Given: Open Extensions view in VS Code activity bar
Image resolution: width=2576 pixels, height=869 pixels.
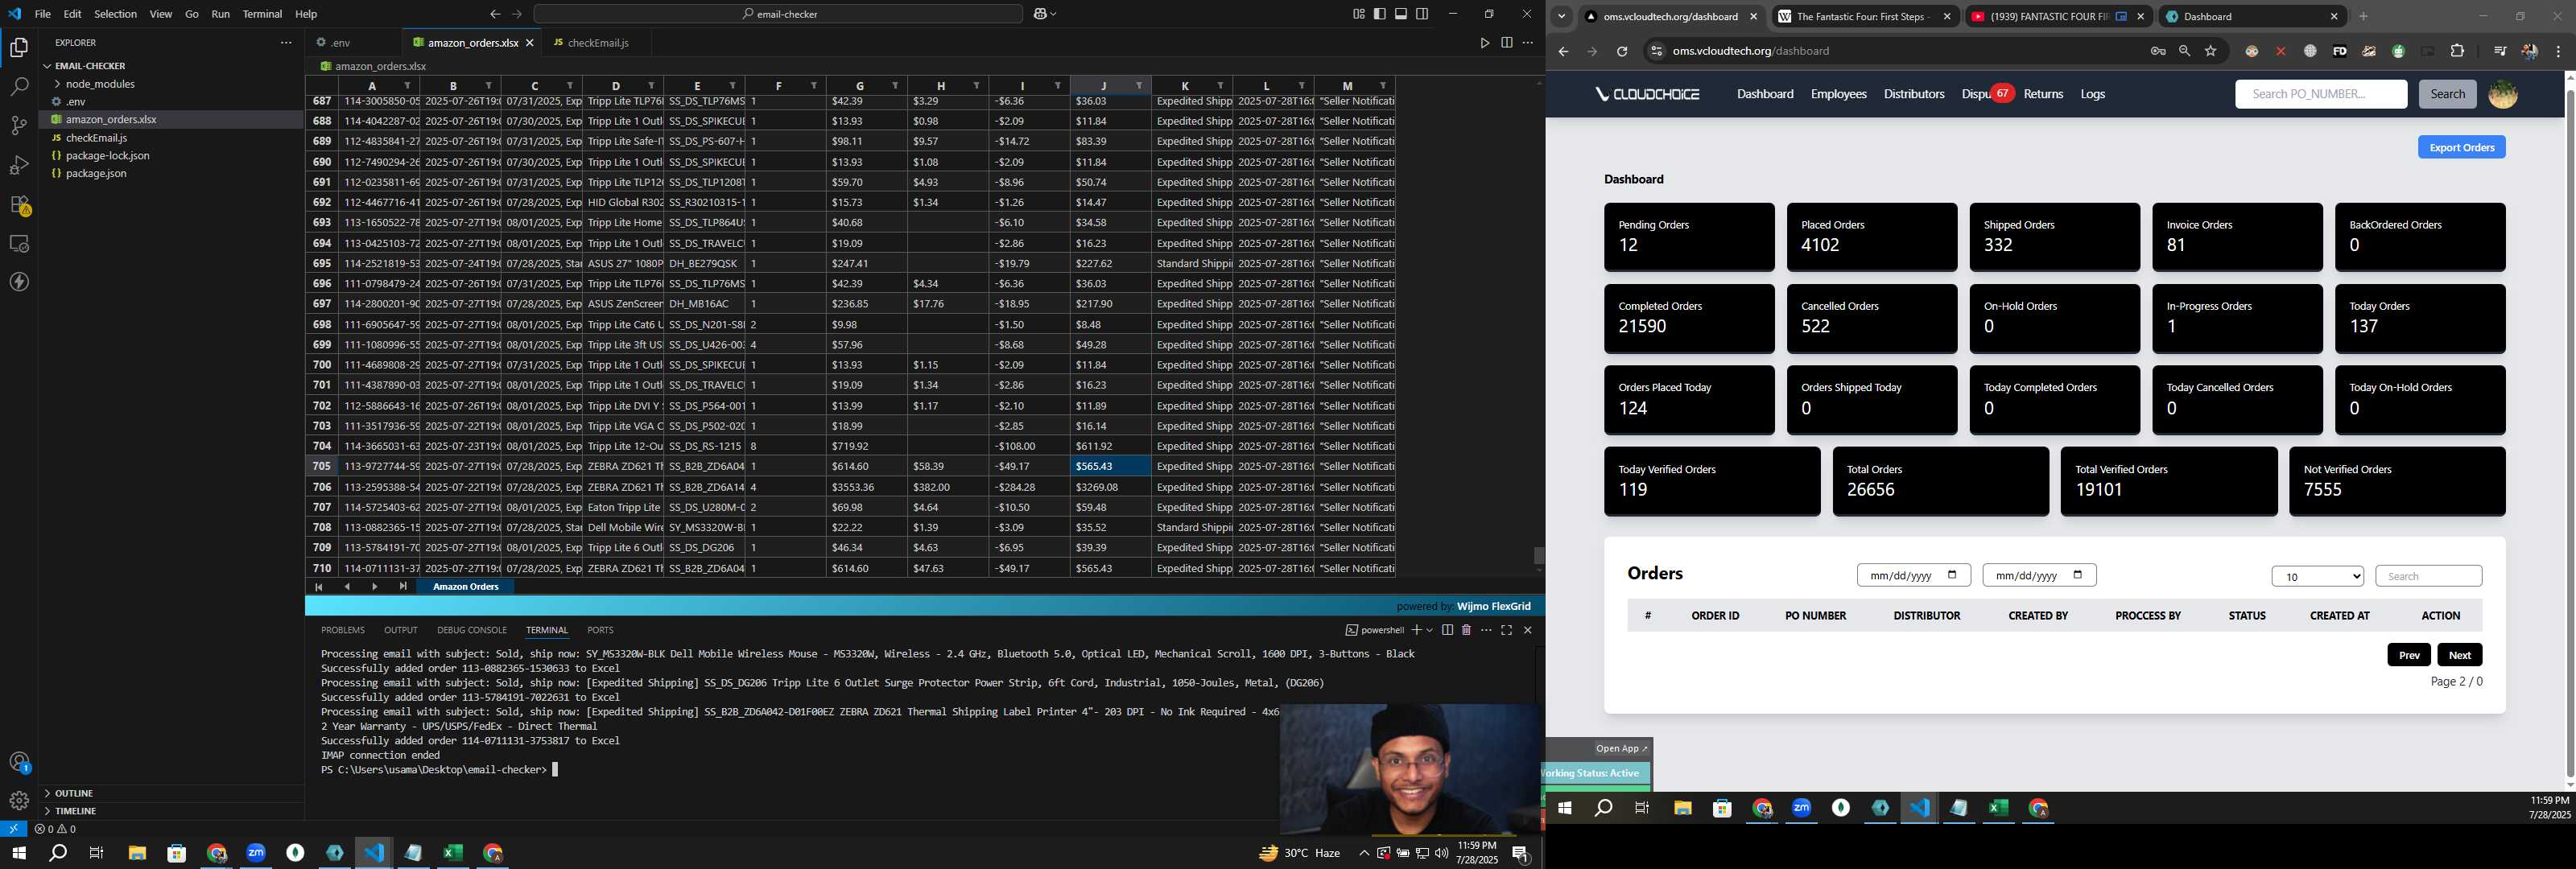Looking at the screenshot, I should pyautogui.click(x=19, y=205).
